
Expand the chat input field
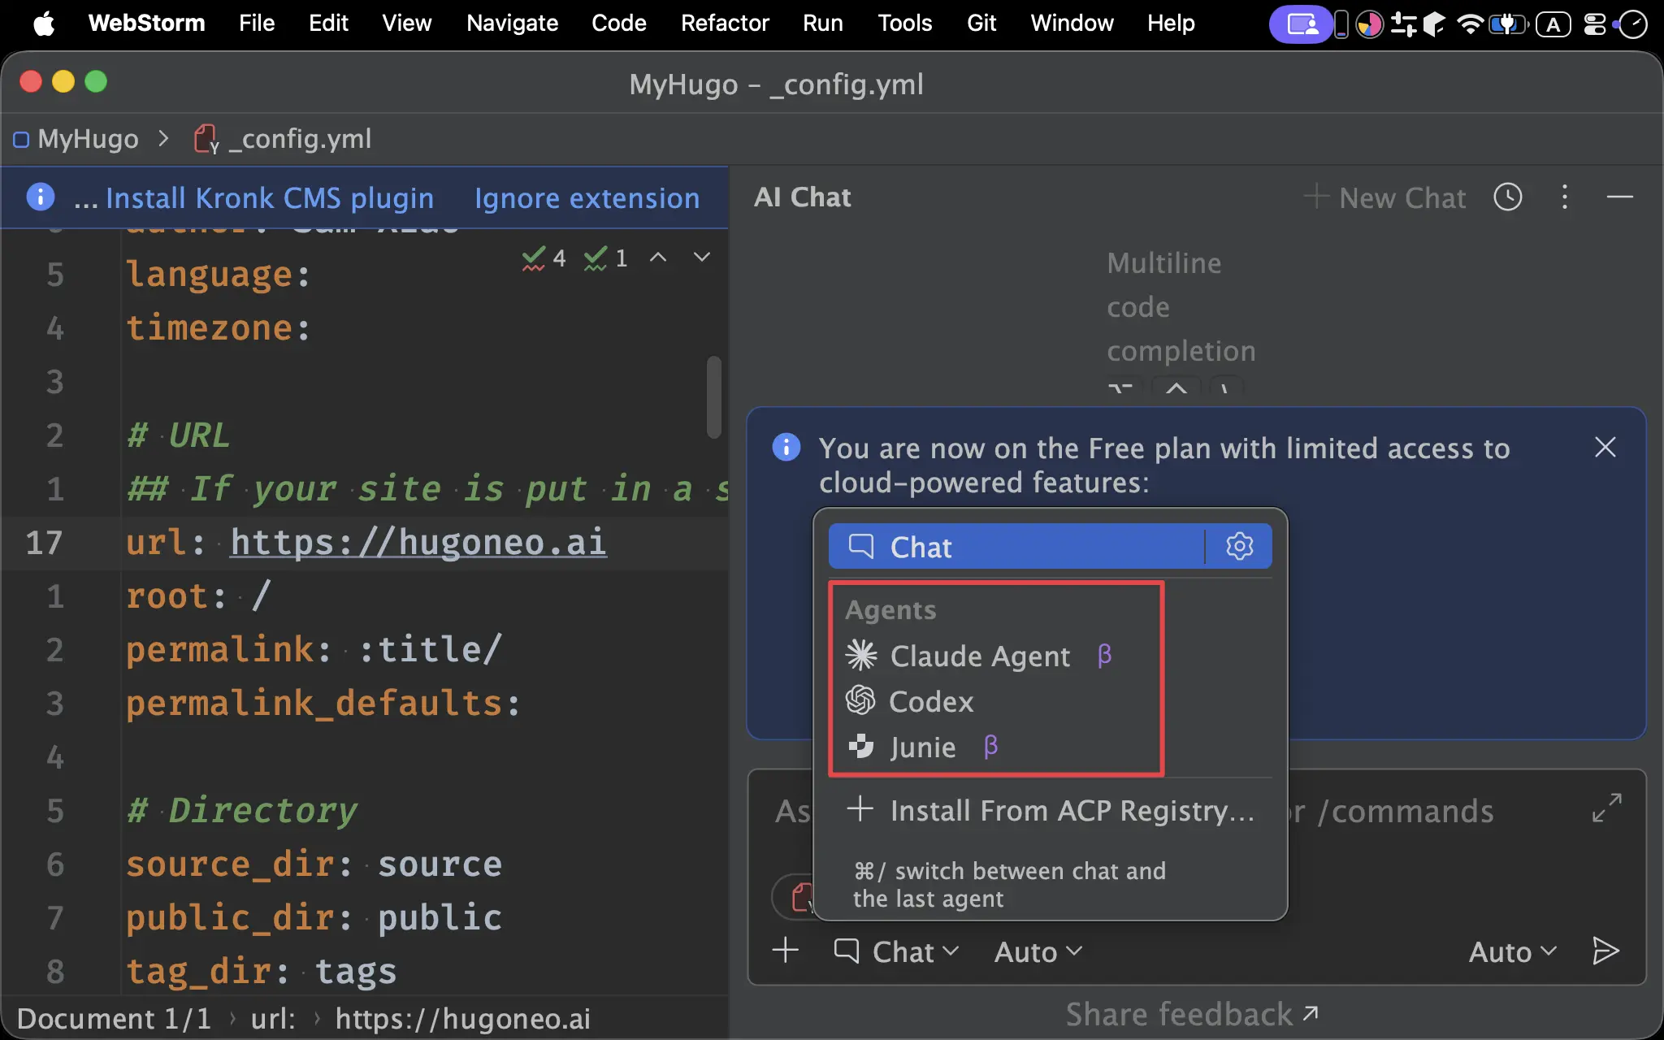[1606, 808]
